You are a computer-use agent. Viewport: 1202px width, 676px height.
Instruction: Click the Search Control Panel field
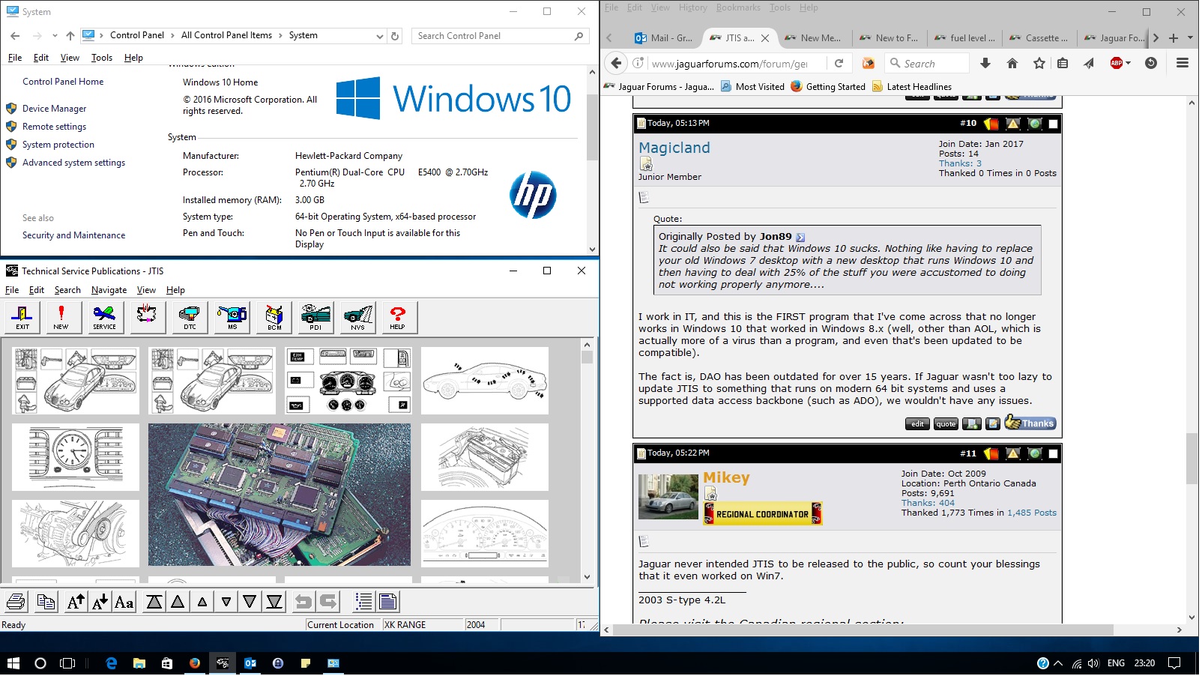501,36
